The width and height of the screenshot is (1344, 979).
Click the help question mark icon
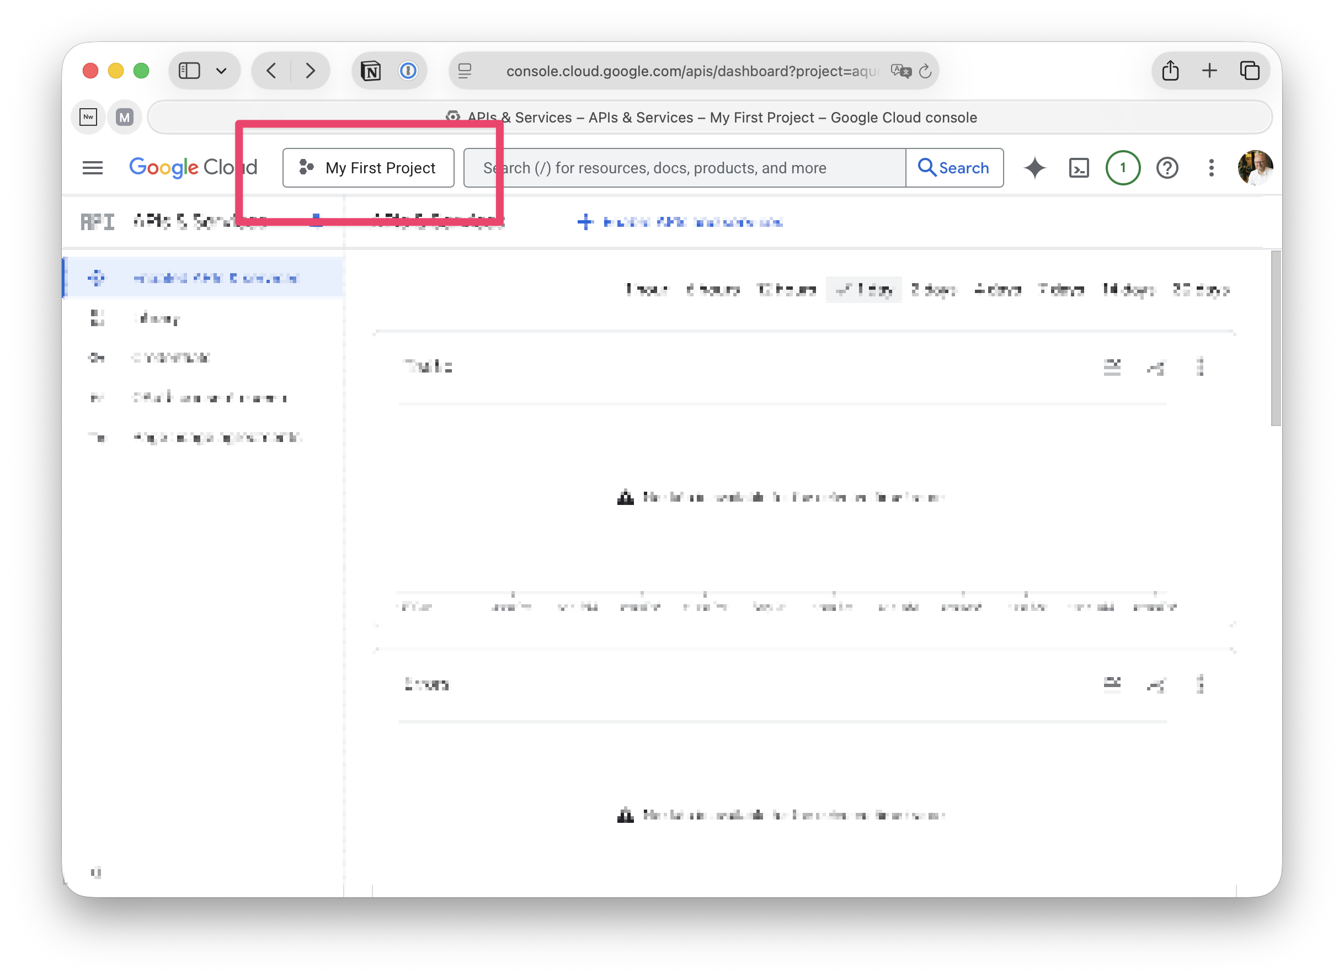tap(1167, 168)
